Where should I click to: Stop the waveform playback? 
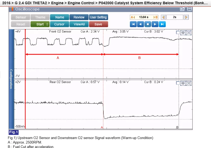click(148, 24)
